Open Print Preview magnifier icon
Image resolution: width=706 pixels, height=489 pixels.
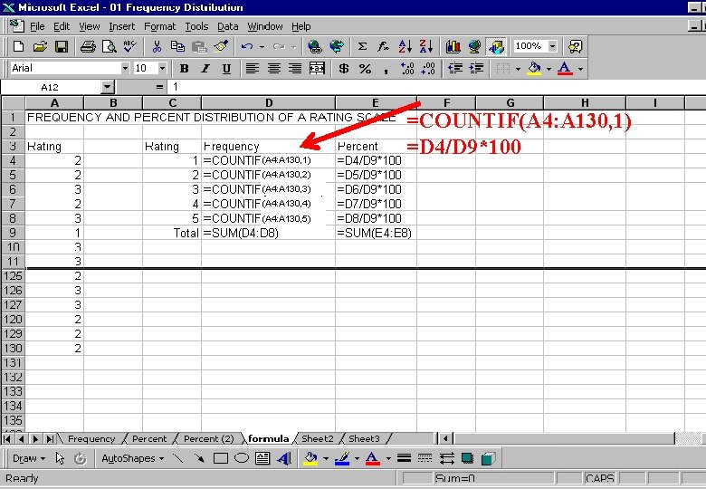click(109, 46)
